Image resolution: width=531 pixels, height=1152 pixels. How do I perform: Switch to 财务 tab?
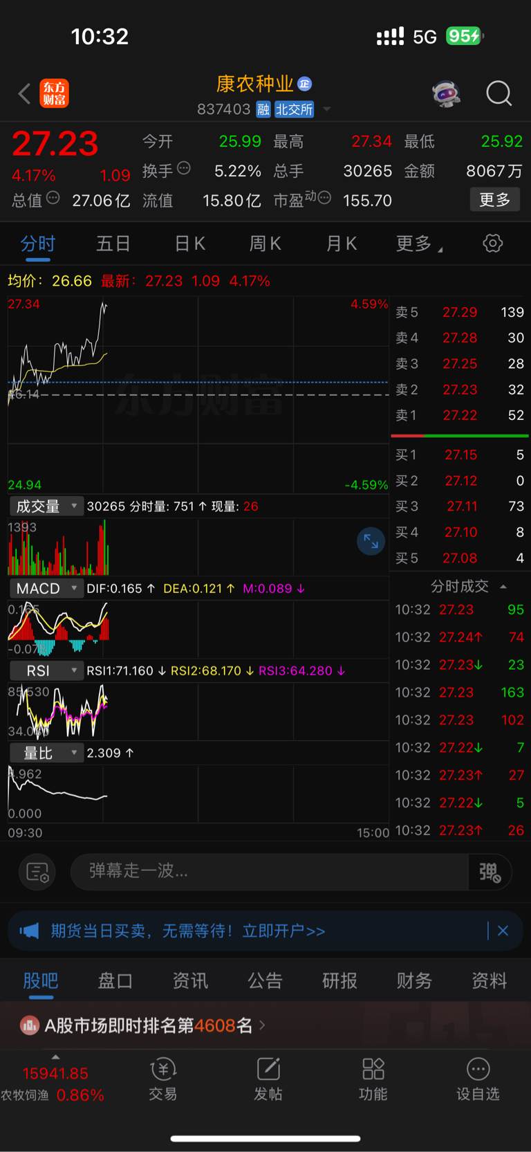tap(414, 981)
